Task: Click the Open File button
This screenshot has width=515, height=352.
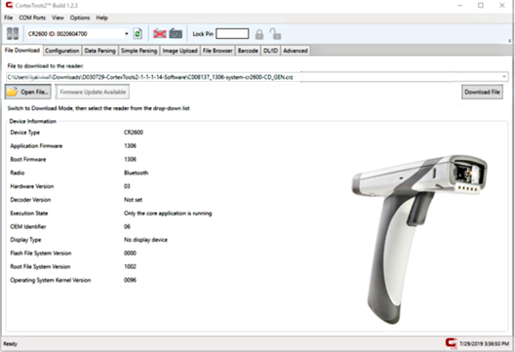Action: click(28, 92)
